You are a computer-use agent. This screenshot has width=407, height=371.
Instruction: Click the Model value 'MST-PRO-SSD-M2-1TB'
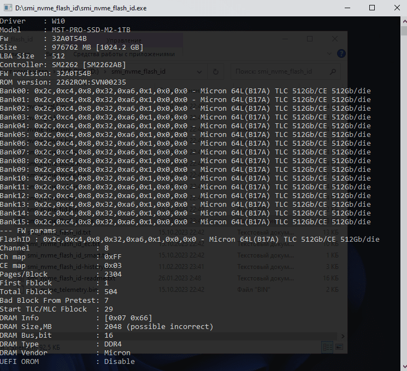tap(91, 30)
